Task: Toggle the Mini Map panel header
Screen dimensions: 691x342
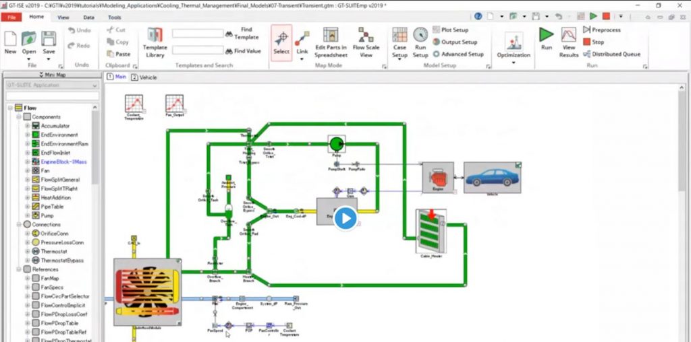Action: 52,75
